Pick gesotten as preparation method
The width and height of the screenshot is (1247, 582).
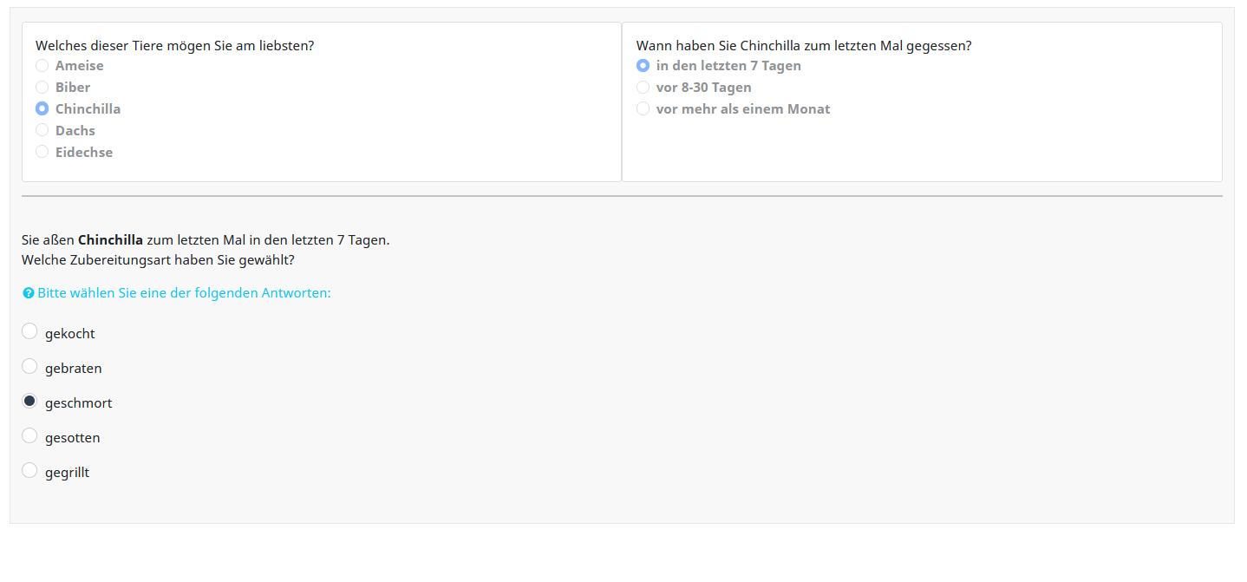pos(29,435)
